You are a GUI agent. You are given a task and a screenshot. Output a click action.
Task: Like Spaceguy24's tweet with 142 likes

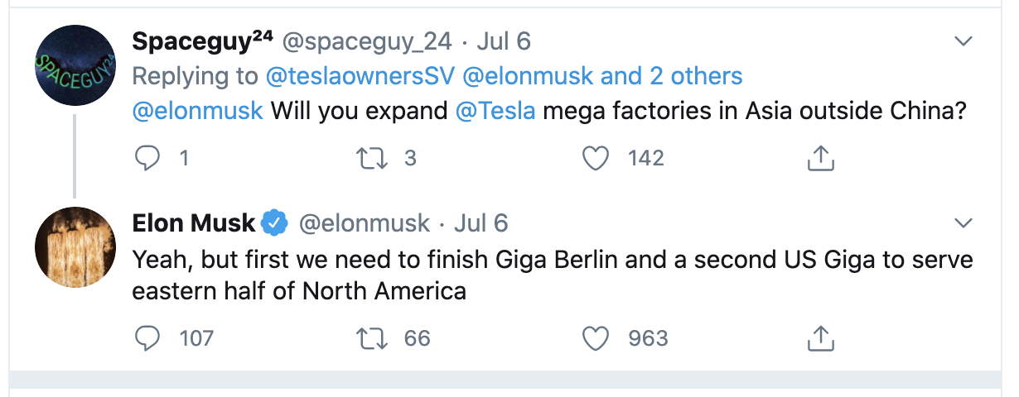tap(596, 158)
